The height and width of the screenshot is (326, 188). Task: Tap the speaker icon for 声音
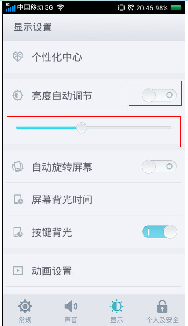[71, 306]
